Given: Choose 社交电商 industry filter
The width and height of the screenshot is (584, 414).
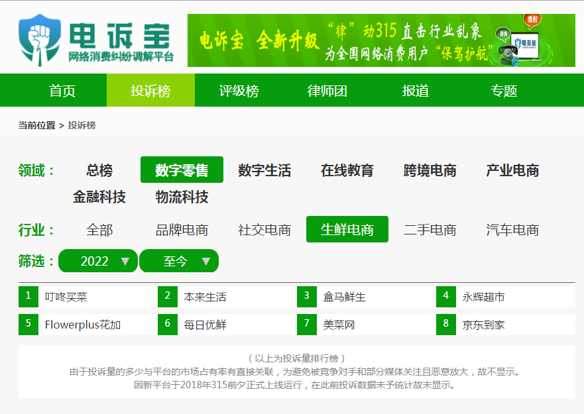Looking at the screenshot, I should (x=264, y=230).
